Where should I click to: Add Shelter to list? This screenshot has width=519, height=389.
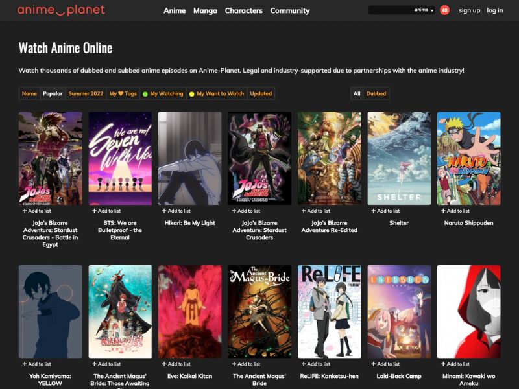385,211
